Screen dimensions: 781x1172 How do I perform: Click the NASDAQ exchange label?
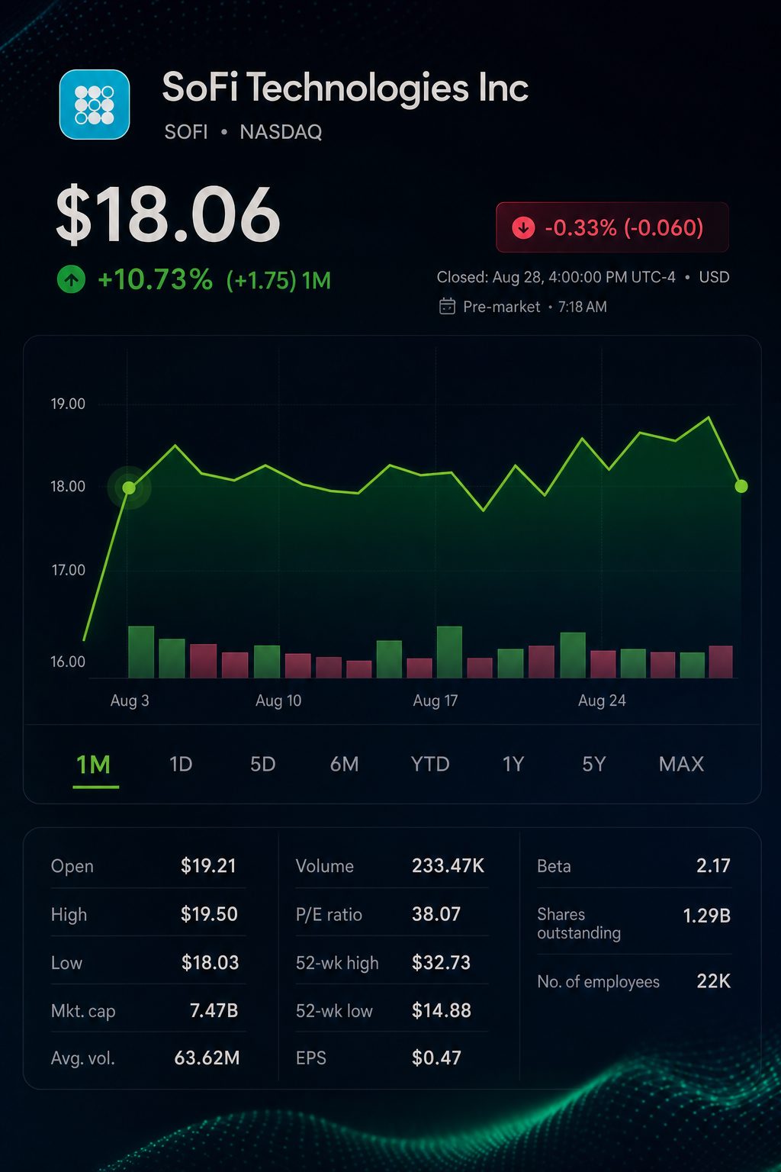(x=281, y=132)
